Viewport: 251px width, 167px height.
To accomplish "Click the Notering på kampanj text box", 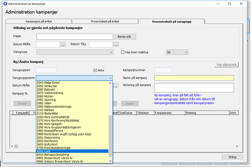I will point(194,88).
